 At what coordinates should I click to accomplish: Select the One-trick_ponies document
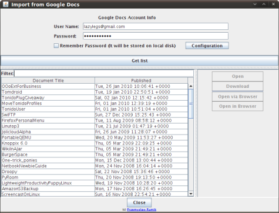click(48, 160)
